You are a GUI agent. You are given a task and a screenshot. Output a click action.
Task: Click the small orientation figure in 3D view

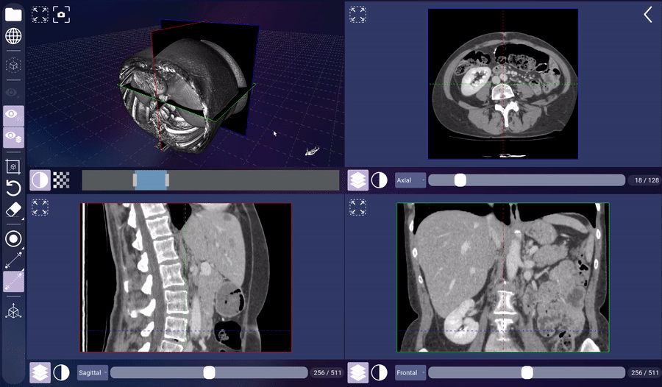pyautogui.click(x=313, y=151)
